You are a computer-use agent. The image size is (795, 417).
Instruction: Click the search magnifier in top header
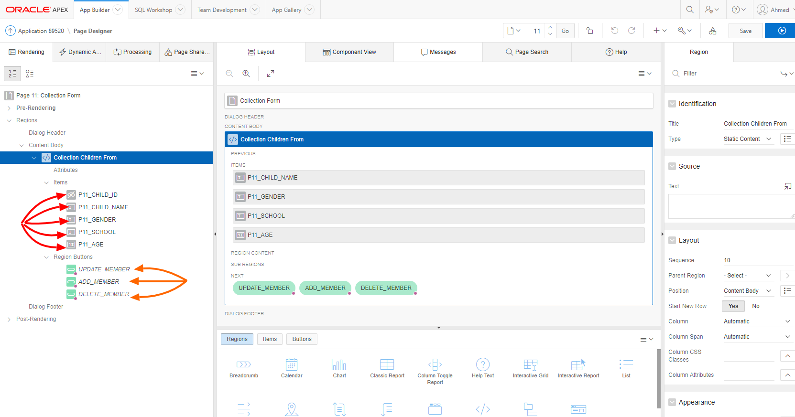(689, 10)
